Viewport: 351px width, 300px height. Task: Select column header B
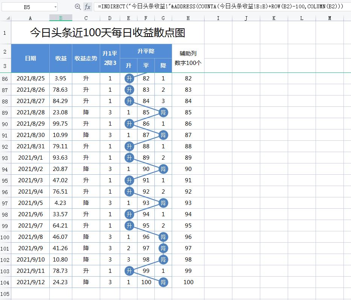click(x=60, y=17)
